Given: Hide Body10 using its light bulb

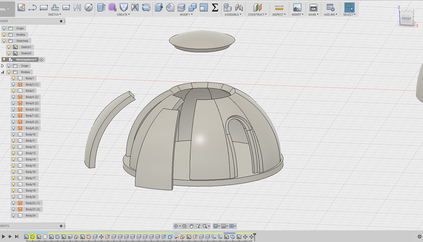Looking at the screenshot, I should [13, 135].
